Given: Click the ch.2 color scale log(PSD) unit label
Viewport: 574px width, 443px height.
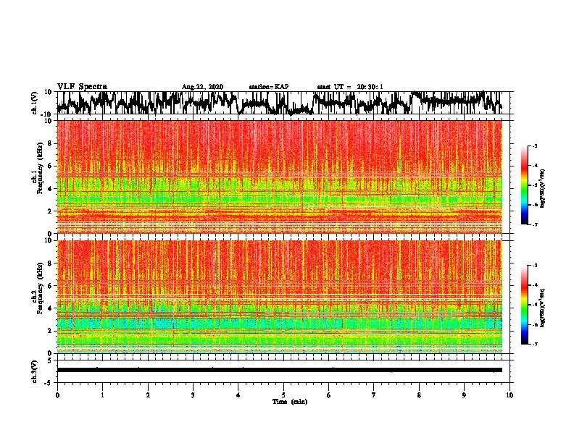Looking at the screenshot, I should point(543,308).
